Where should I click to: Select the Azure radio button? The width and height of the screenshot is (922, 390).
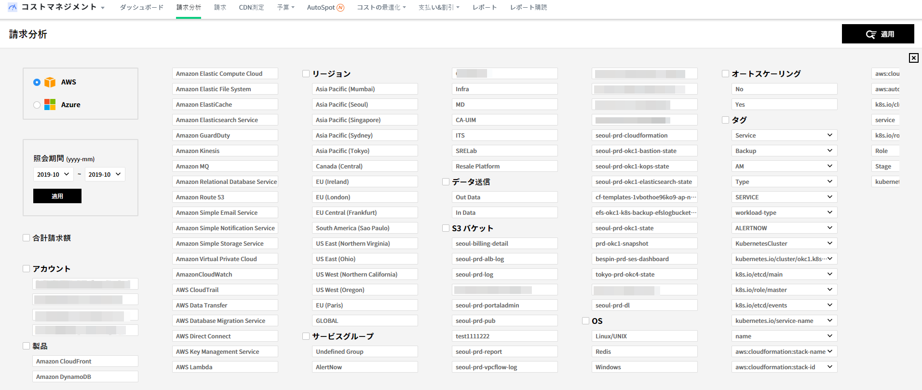tap(37, 105)
